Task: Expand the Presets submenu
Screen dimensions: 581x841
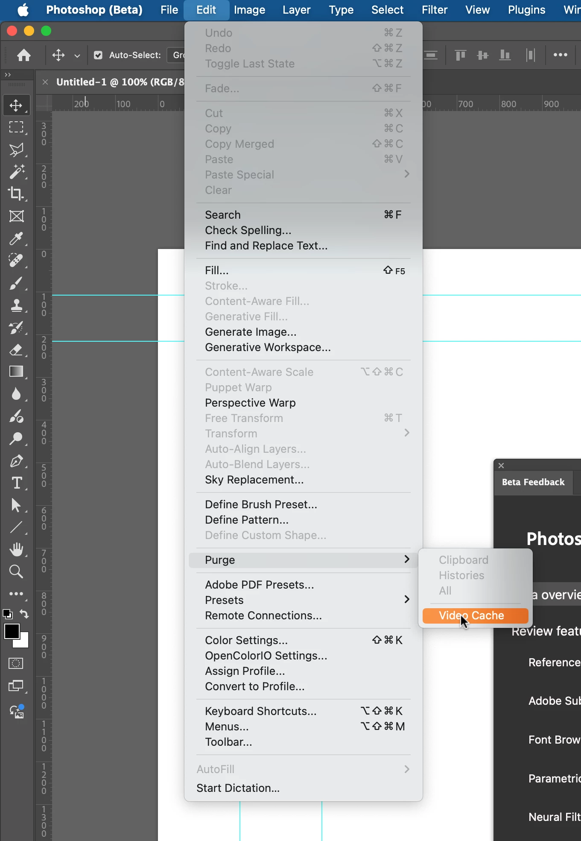Action: 303,600
